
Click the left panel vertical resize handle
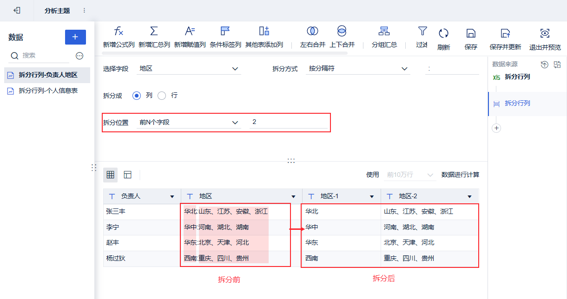click(x=94, y=168)
